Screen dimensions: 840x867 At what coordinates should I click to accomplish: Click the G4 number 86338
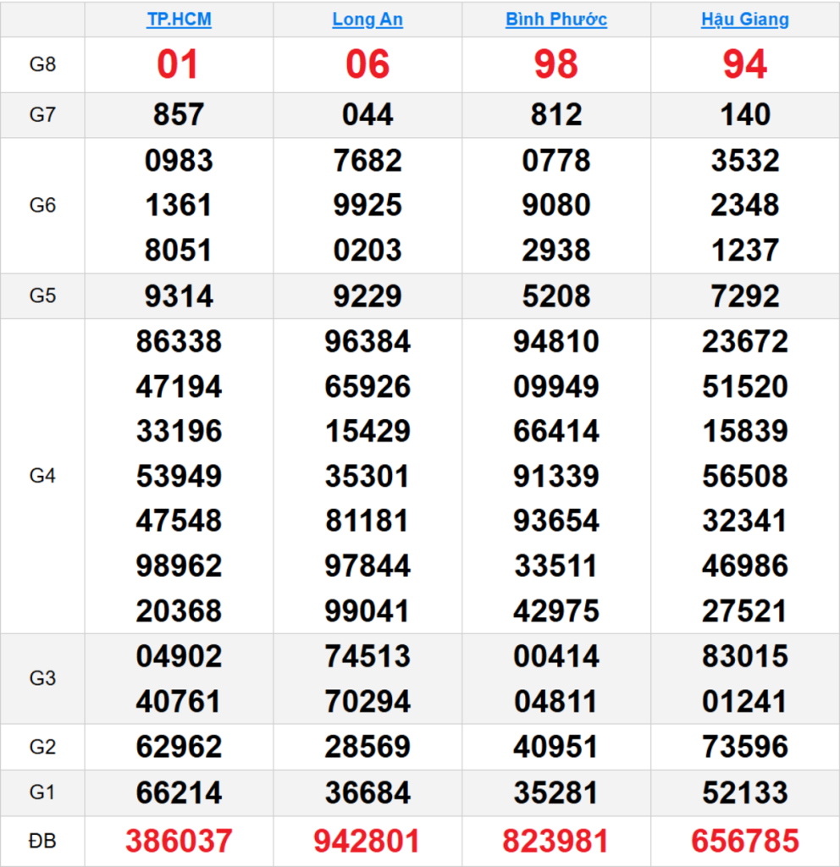pos(180,342)
